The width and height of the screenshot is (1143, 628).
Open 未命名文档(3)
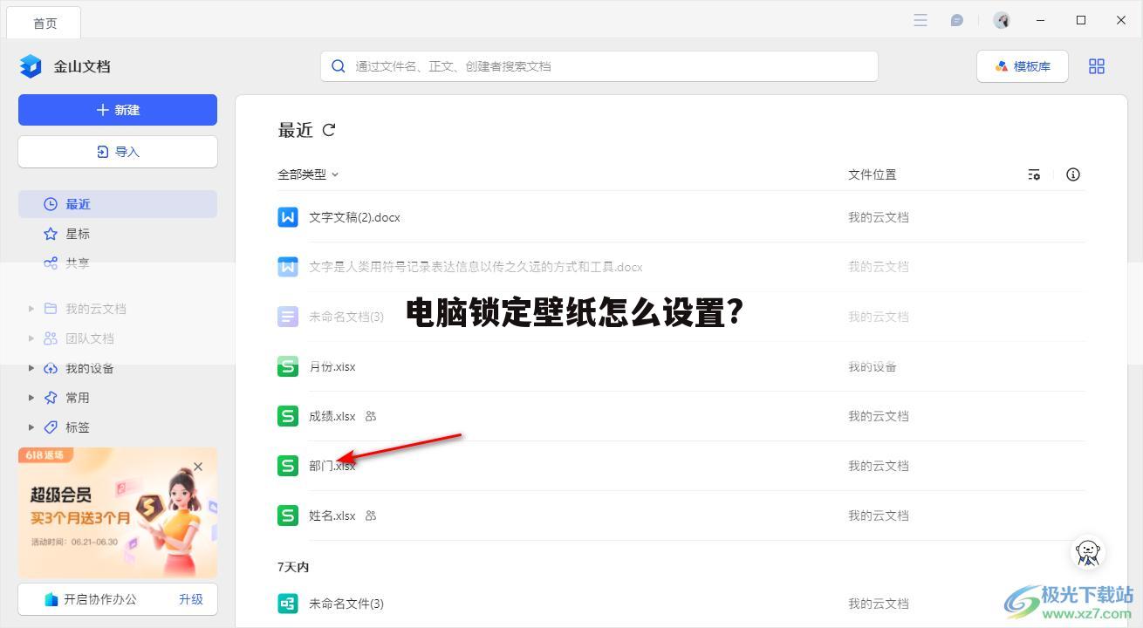click(x=346, y=317)
